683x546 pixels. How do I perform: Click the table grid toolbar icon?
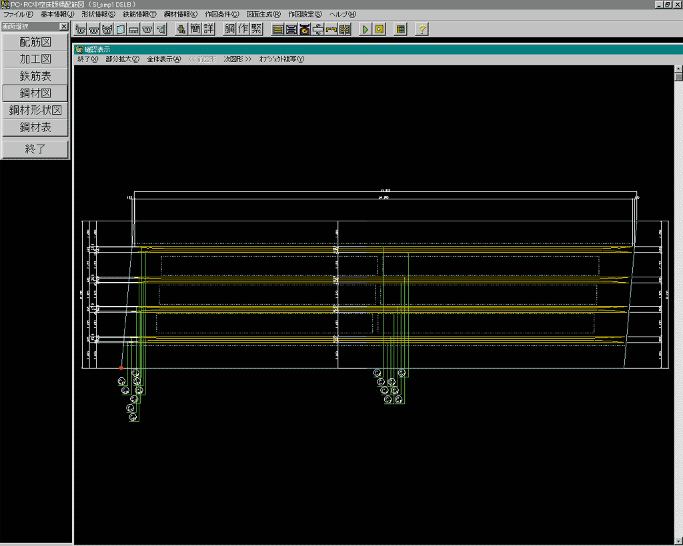(400, 29)
